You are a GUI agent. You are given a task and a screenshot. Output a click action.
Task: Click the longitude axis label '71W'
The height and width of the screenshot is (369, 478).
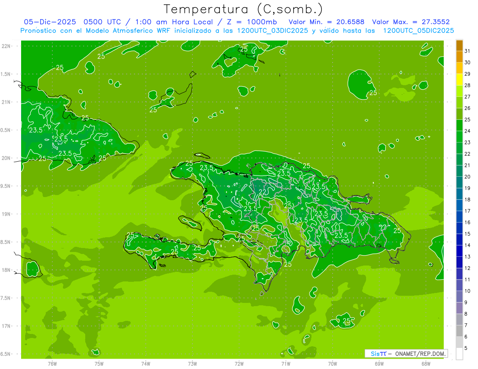click(286, 364)
